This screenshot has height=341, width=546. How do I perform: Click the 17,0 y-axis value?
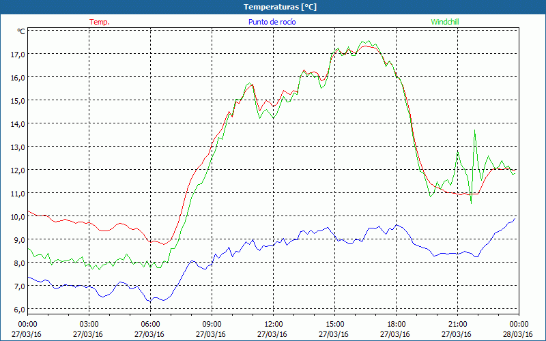coord(18,55)
